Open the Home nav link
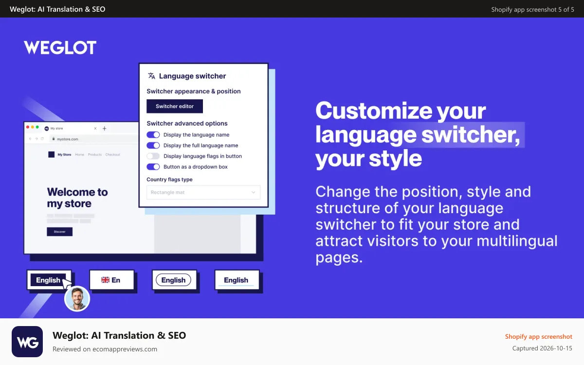 coord(79,155)
